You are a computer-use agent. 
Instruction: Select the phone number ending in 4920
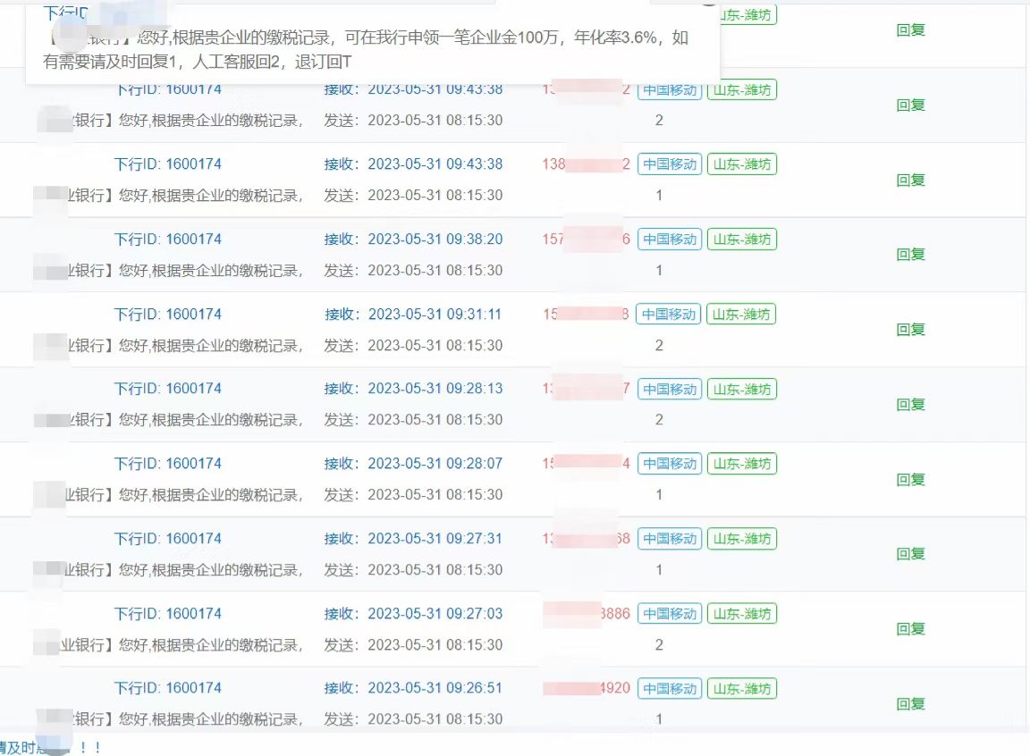coord(587,688)
